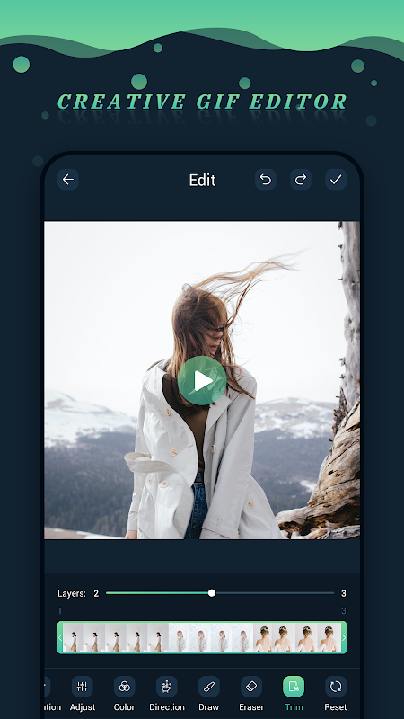Select the last frame thumbnail in the strip
Image resolution: width=404 pixels, height=719 pixels.
[329, 637]
